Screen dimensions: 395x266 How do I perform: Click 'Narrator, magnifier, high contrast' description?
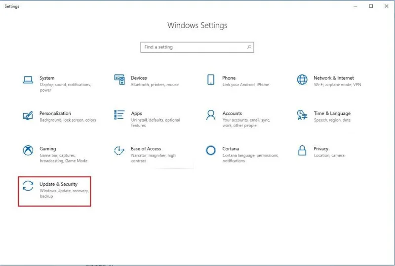click(x=153, y=158)
